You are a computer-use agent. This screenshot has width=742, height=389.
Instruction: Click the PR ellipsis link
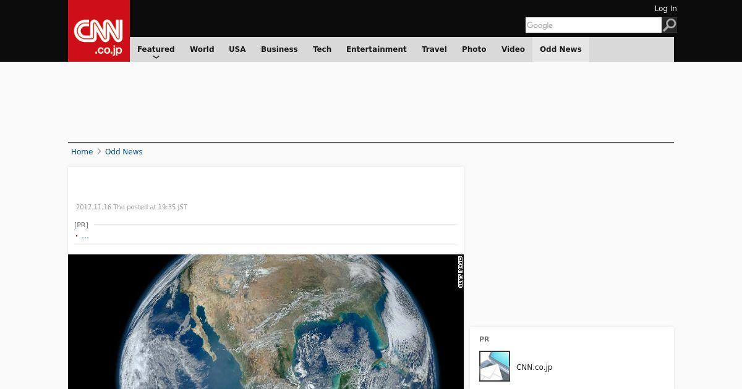(x=85, y=236)
